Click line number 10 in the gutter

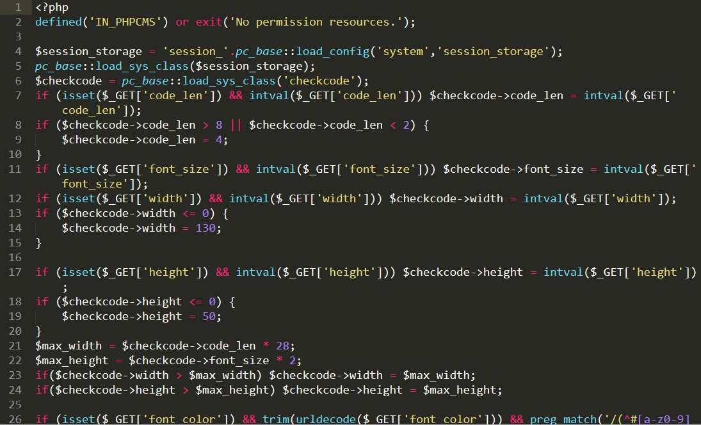pos(15,155)
